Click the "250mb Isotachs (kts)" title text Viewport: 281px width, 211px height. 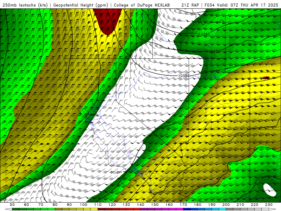[25, 5]
